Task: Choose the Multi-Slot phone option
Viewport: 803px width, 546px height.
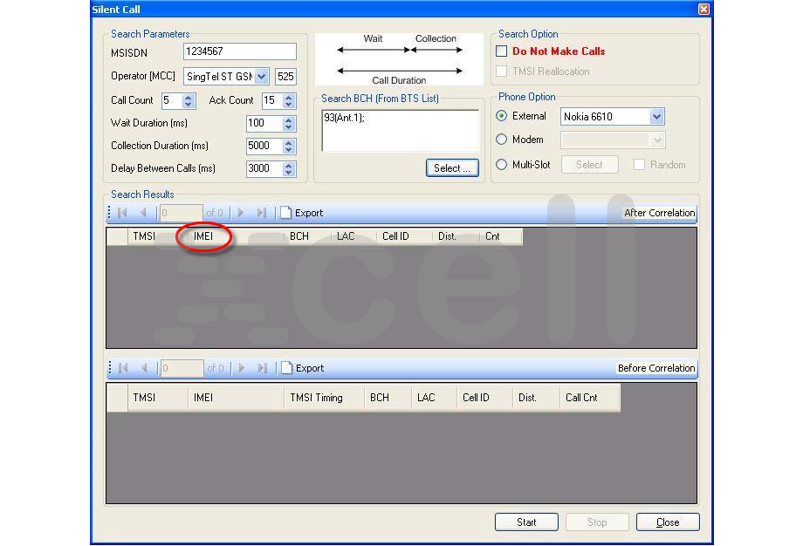Action: (502, 165)
